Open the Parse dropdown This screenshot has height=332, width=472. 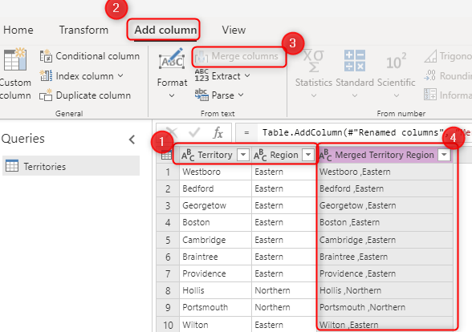tap(241, 95)
